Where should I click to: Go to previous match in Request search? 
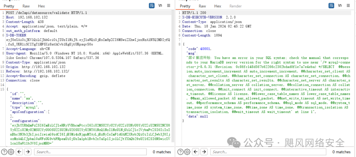tap(19, 151)
